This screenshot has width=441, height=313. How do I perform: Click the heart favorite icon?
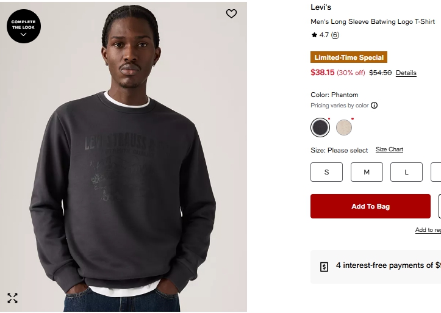(231, 13)
